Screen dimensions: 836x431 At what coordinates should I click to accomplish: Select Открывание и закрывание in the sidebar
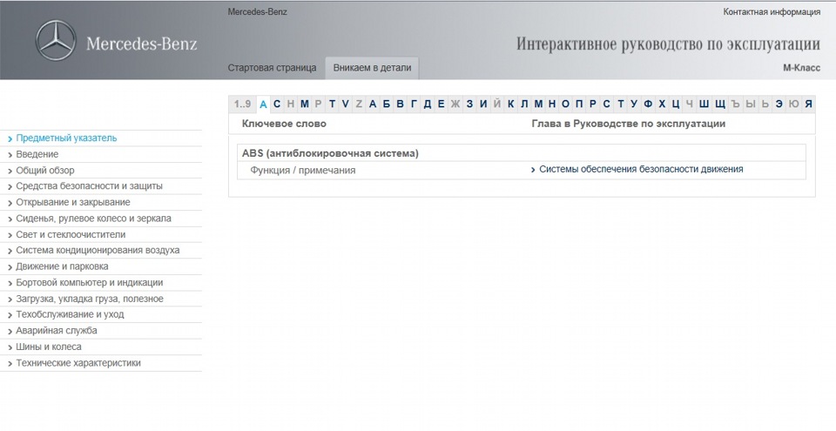click(x=72, y=202)
